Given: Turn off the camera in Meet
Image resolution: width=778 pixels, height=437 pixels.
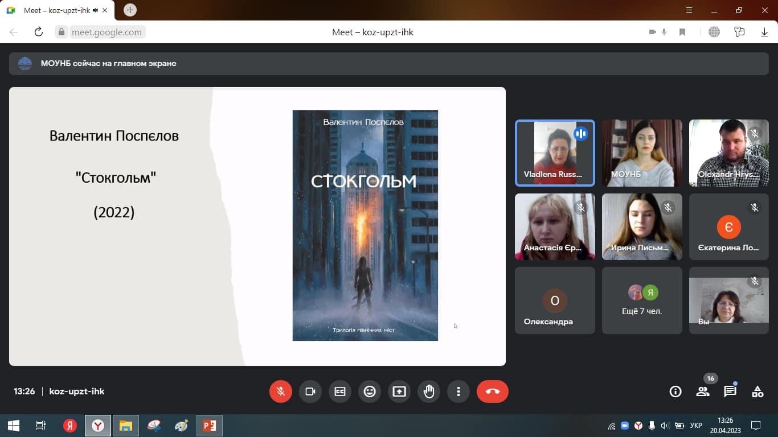Looking at the screenshot, I should click(310, 391).
